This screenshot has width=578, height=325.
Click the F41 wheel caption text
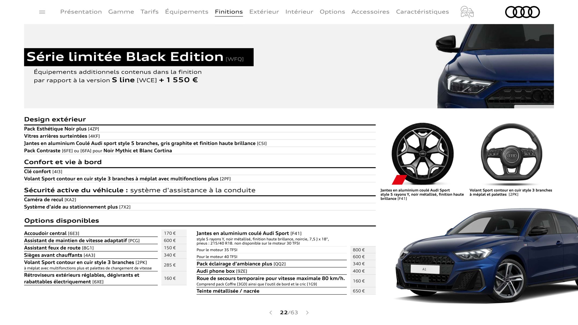pyautogui.click(x=422, y=194)
